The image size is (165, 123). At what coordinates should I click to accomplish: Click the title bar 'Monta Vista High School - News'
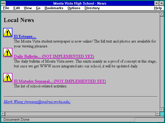[x=80, y=3]
